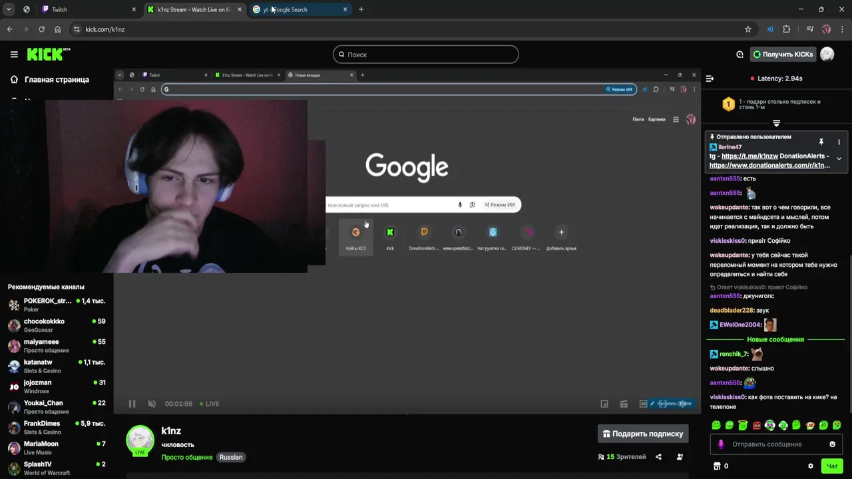The image size is (852, 479).
Task: Go back with the browser back arrow
Action: (9, 29)
